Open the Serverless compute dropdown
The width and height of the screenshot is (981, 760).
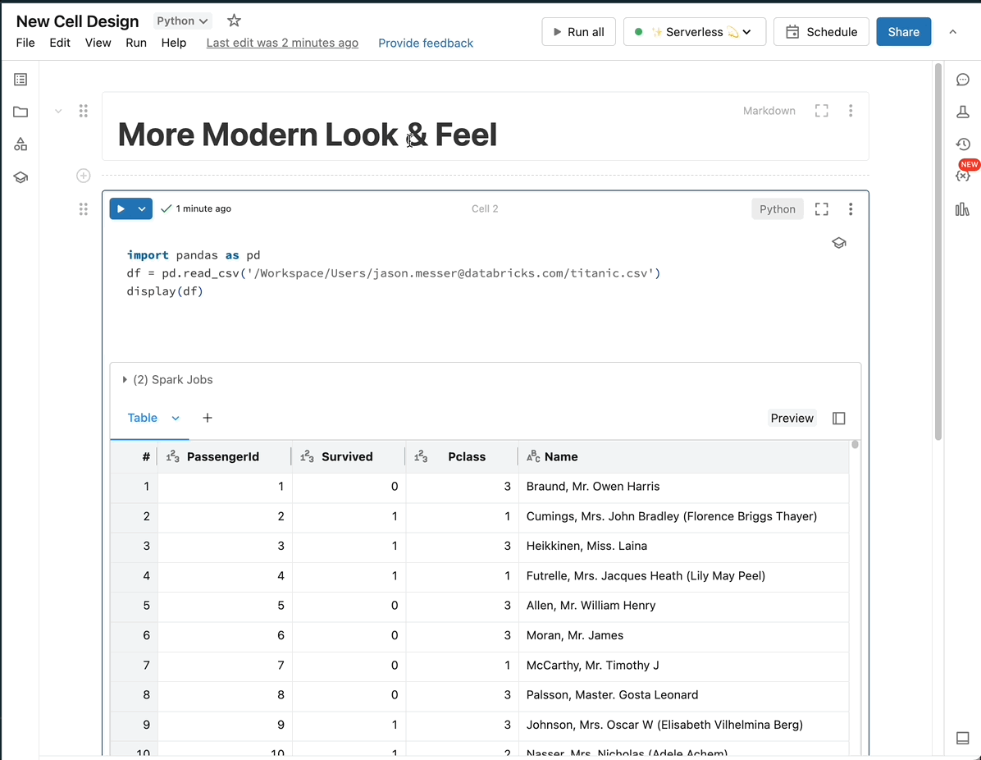coord(694,32)
